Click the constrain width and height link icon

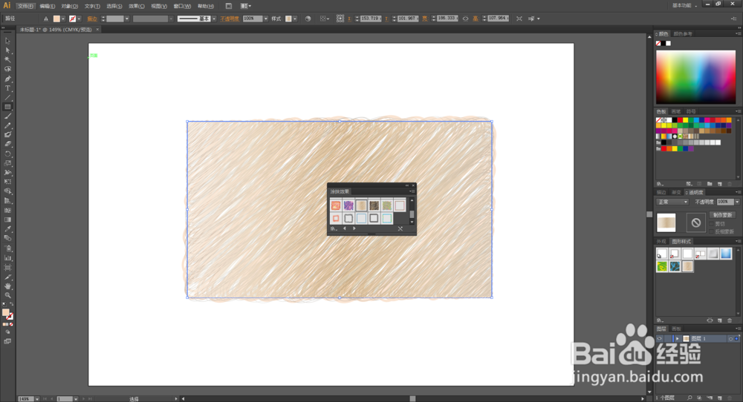(x=465, y=19)
